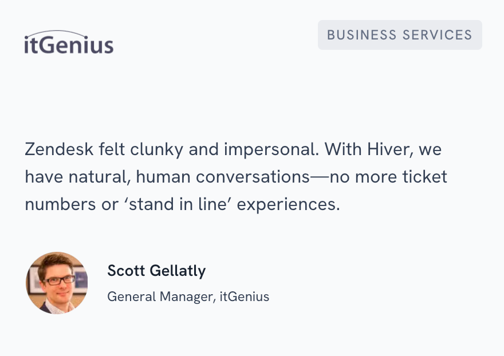Click "itGenius" in the job title line
Screen dimensions: 504x356
(x=245, y=296)
